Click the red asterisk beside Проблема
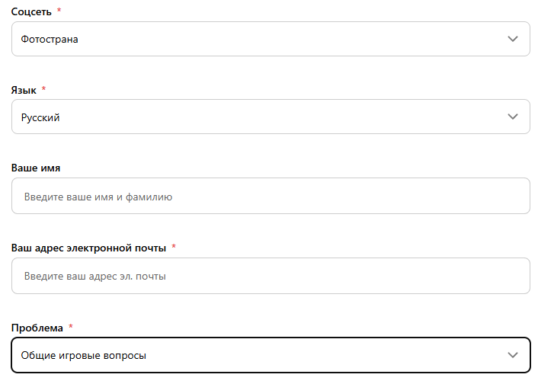The height and width of the screenshot is (384, 538). 71,327
